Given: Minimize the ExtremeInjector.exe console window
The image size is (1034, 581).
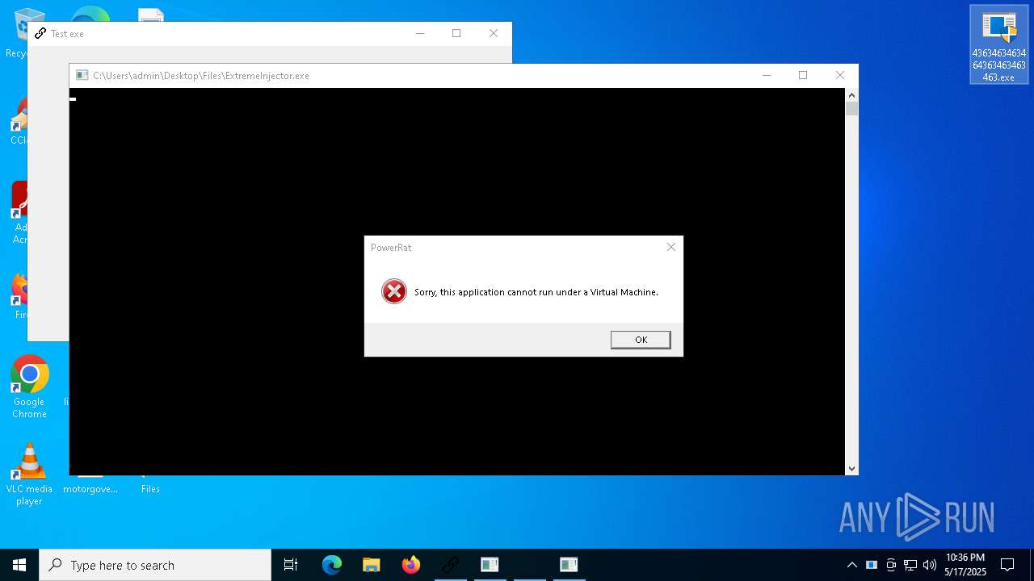Looking at the screenshot, I should point(767,75).
